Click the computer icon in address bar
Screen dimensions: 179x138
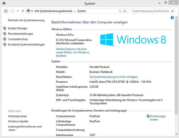click(x=28, y=11)
